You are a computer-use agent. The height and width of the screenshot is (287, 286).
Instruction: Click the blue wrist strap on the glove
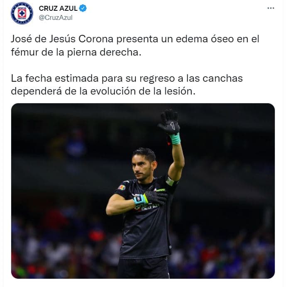point(139,199)
